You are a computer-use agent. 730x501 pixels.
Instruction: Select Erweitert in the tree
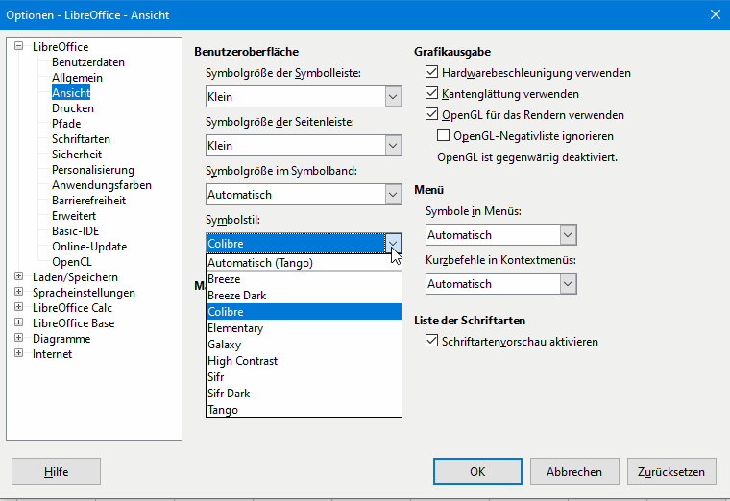(x=74, y=216)
